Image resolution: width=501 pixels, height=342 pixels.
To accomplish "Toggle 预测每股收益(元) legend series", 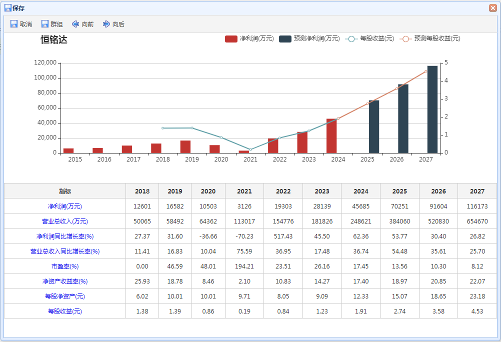I will click(430, 38).
